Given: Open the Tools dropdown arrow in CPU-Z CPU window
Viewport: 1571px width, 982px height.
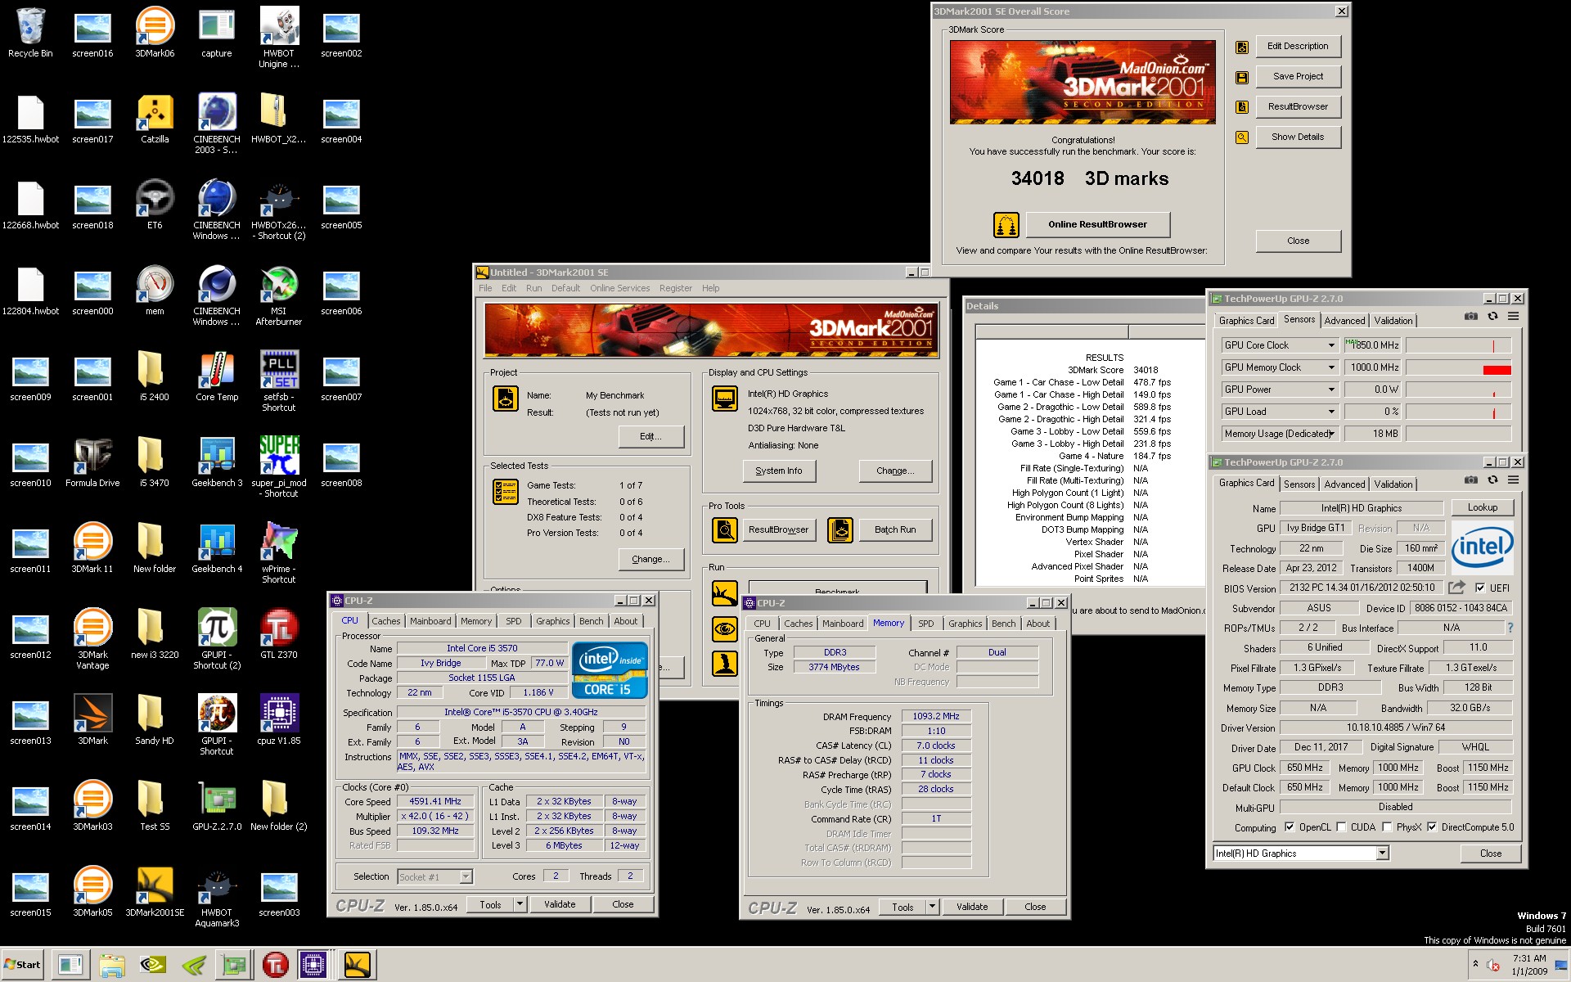Looking at the screenshot, I should [x=520, y=904].
